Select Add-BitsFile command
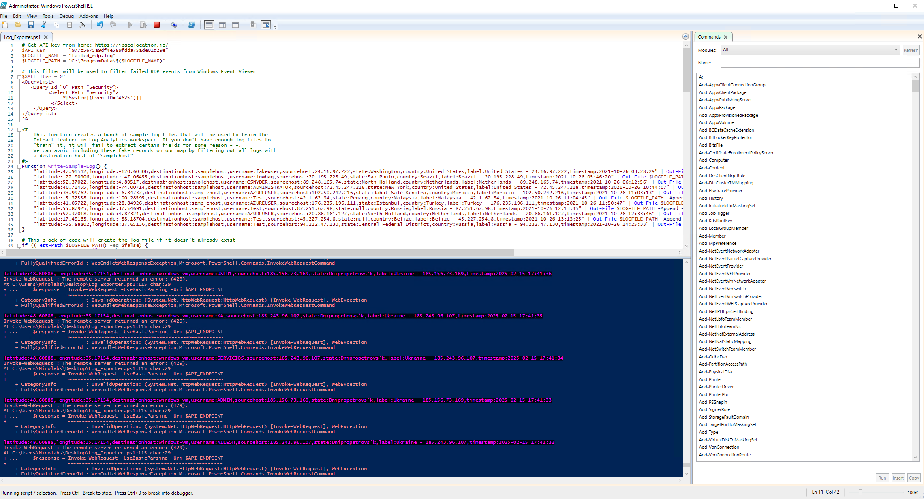Screen dimensions: 924x499 (710, 145)
